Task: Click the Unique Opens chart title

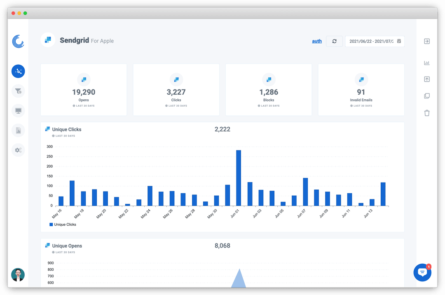Action: [67, 246]
